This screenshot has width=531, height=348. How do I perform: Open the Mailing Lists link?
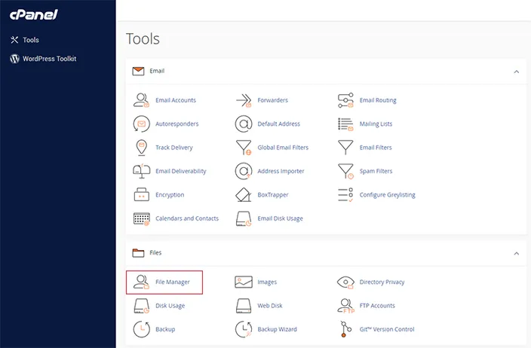pyautogui.click(x=376, y=124)
